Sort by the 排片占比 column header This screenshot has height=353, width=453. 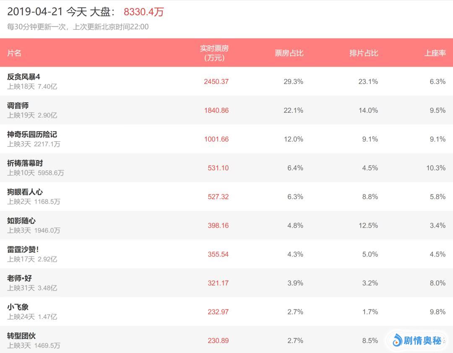pyautogui.click(x=364, y=53)
